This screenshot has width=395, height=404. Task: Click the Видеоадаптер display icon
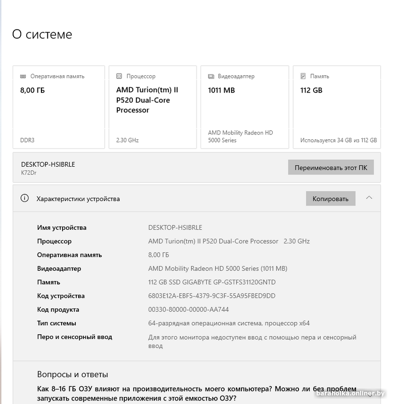click(x=211, y=76)
